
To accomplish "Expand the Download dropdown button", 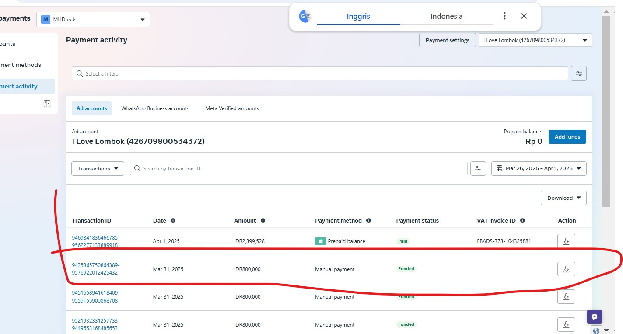I will pyautogui.click(x=563, y=198).
